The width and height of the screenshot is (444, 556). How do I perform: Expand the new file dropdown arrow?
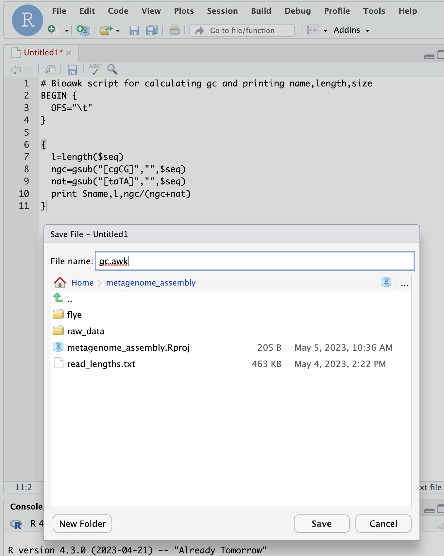point(67,31)
